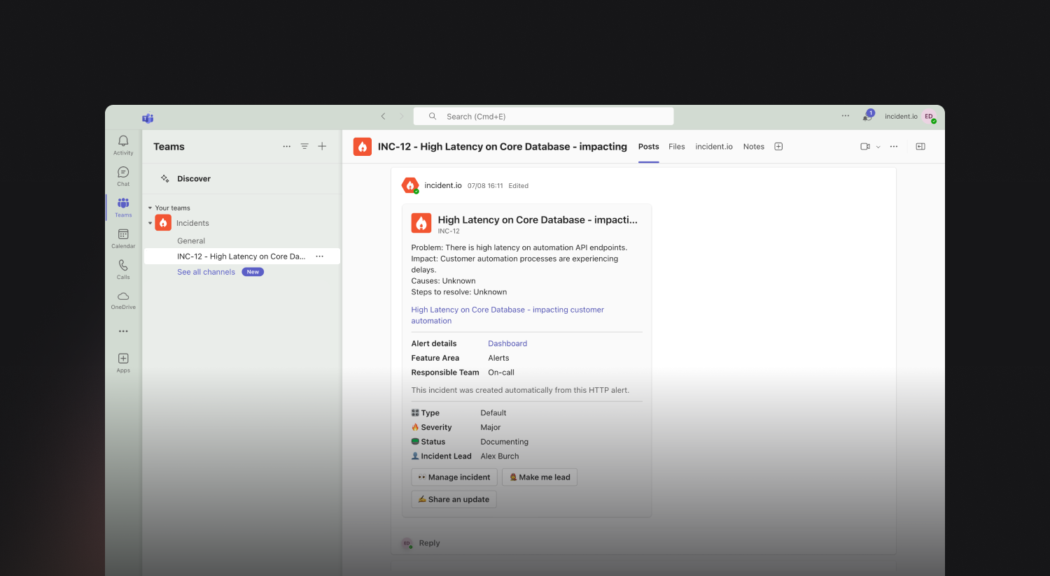Click the filter teams icon

(x=304, y=146)
